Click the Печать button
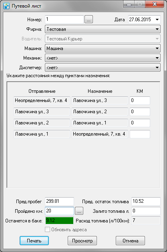Screen dimensions: 167x252 [34, 240]
